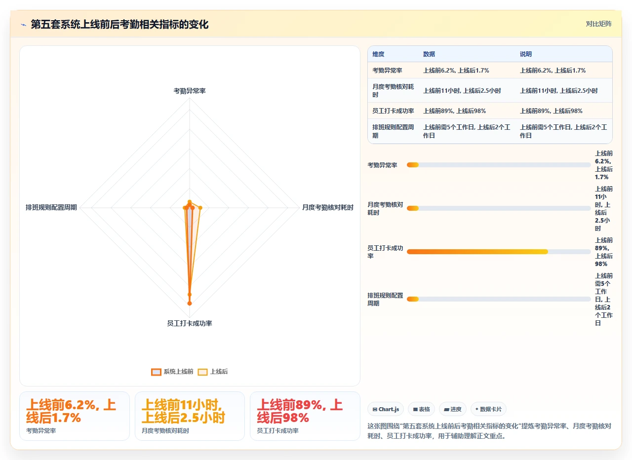Click the 维度 table column header
Image resolution: width=632 pixels, height=460 pixels.
pos(378,54)
